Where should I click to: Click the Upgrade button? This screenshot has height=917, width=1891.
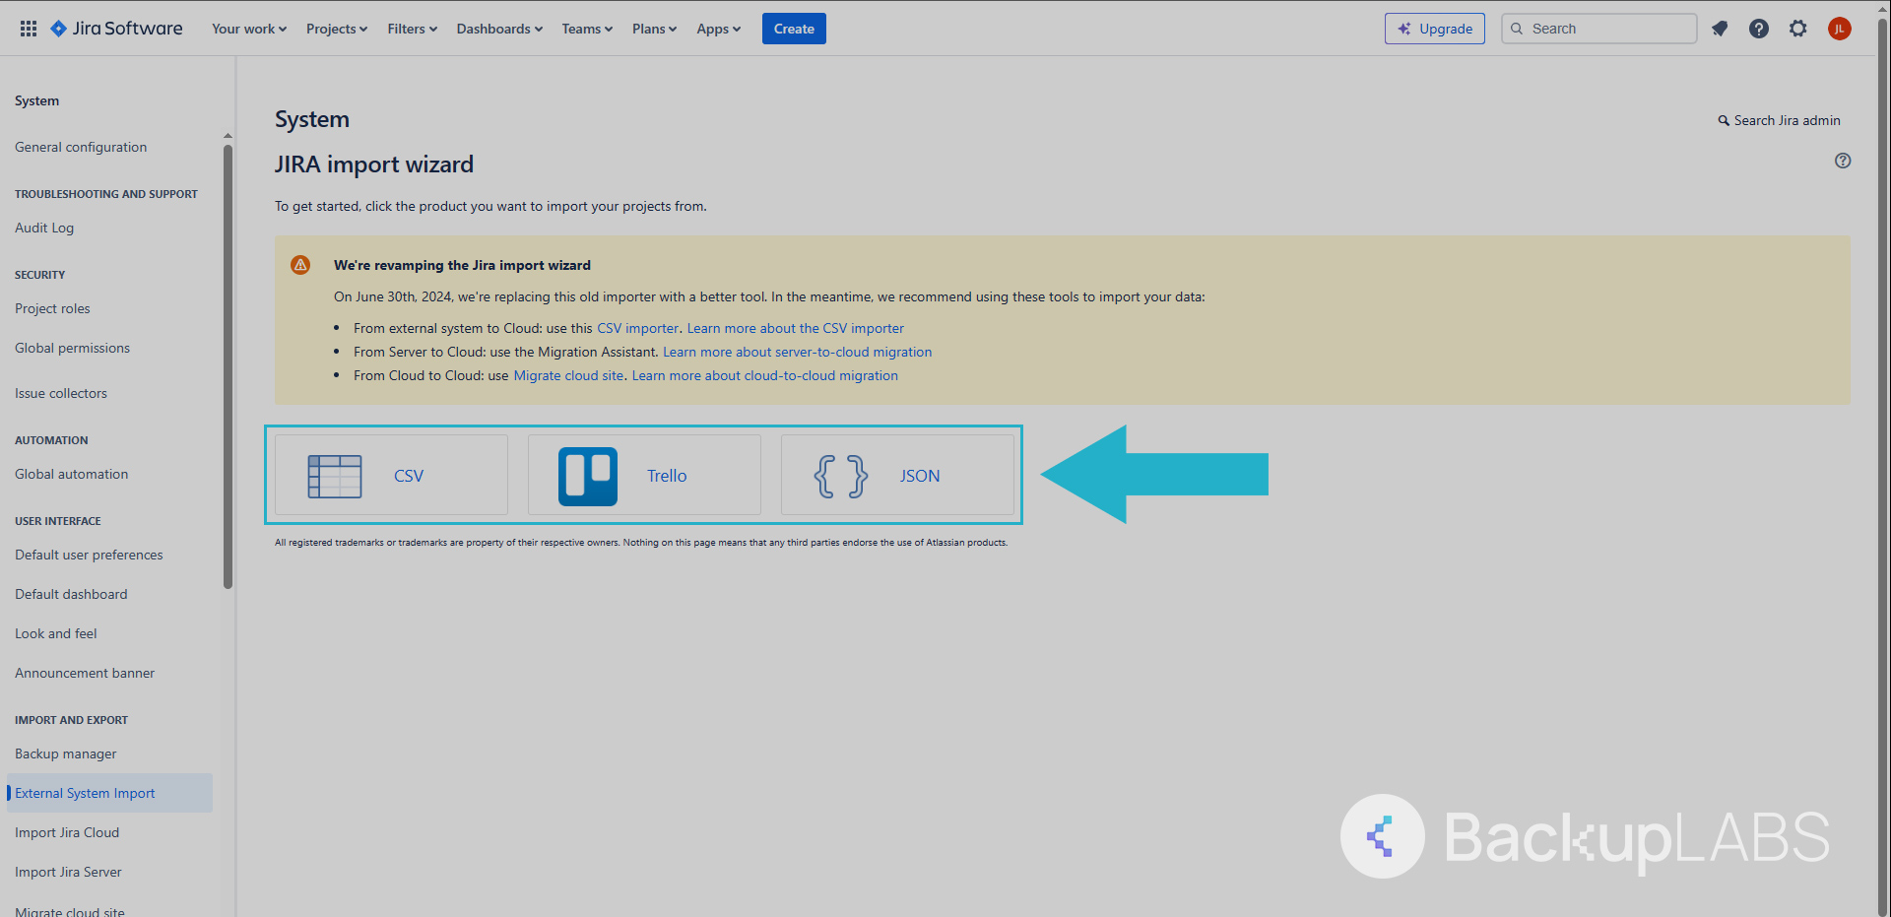click(1434, 29)
